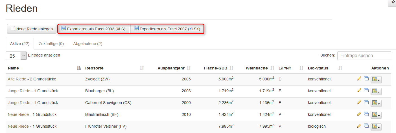Click the pencil edit icon for Zweigelt row
Image resolution: width=396 pixels, height=133 pixels.
[359, 78]
